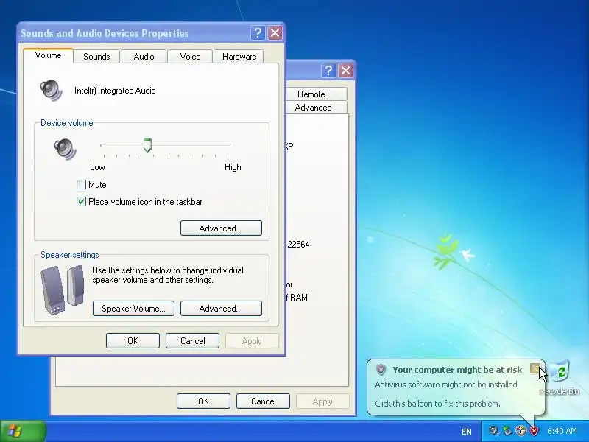This screenshot has height=442, width=589.
Task: Click the Speaker settings speakers image
Action: click(63, 289)
